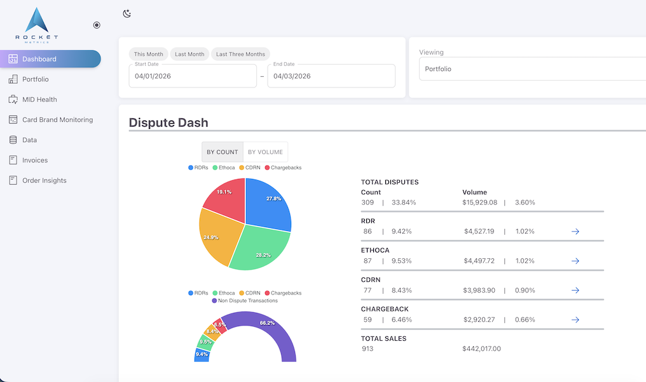Click the Data database icon
The width and height of the screenshot is (646, 382).
click(13, 140)
